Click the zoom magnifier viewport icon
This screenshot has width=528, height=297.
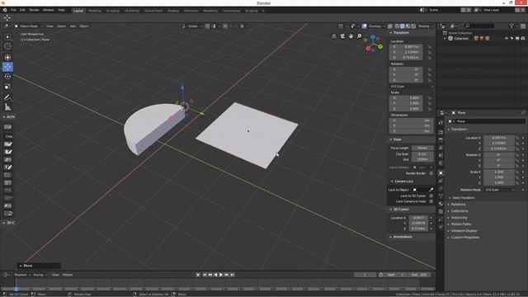(360, 36)
